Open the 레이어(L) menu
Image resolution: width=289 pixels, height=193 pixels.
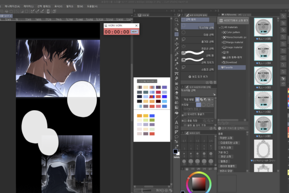coord(28,6)
